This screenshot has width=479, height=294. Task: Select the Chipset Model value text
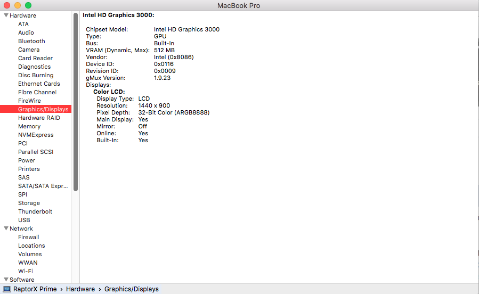coord(186,29)
